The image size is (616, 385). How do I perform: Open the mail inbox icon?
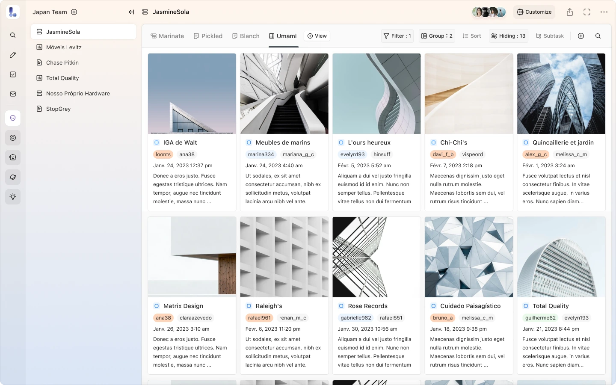pos(13,94)
